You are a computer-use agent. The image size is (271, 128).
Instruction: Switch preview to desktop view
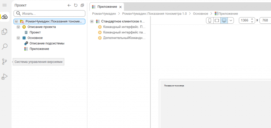coord(224,21)
